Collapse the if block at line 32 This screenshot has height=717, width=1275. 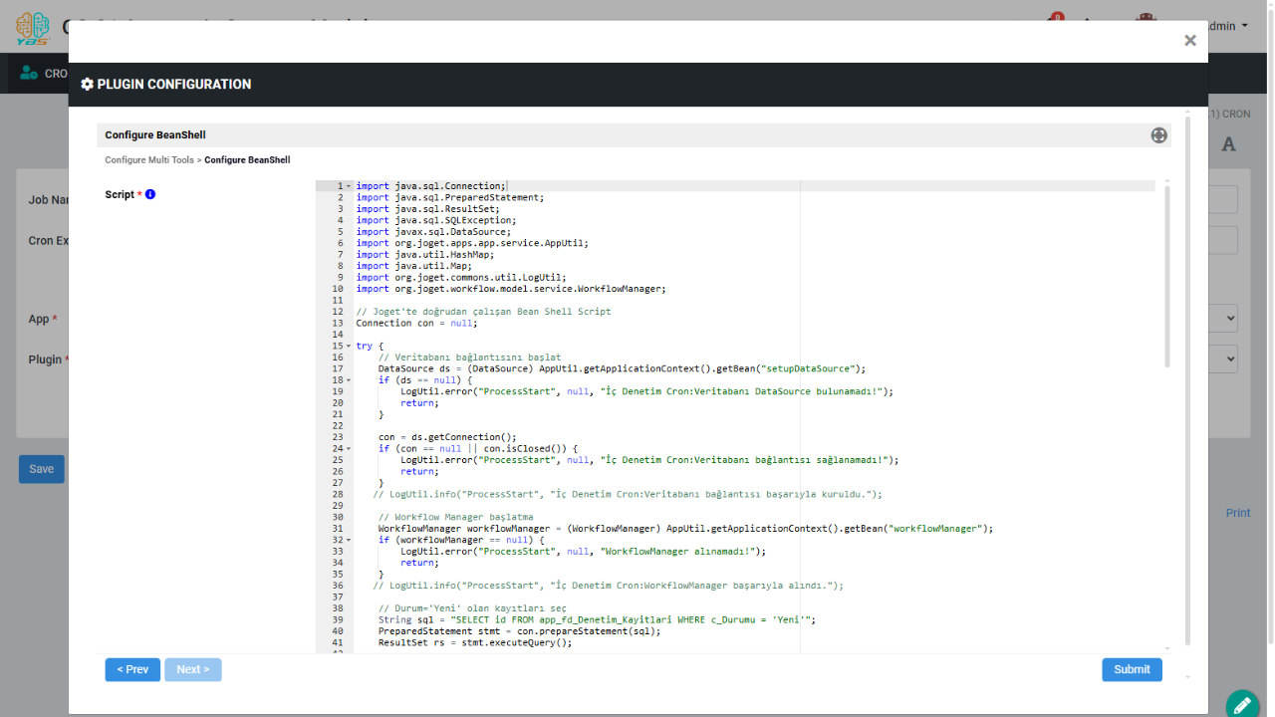(x=349, y=541)
